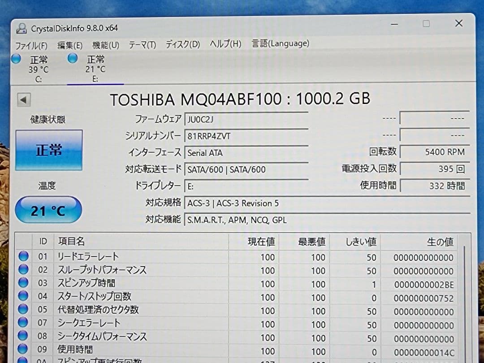
Task: Maximize the CrystalDiskInfo window
Action: 426,23
